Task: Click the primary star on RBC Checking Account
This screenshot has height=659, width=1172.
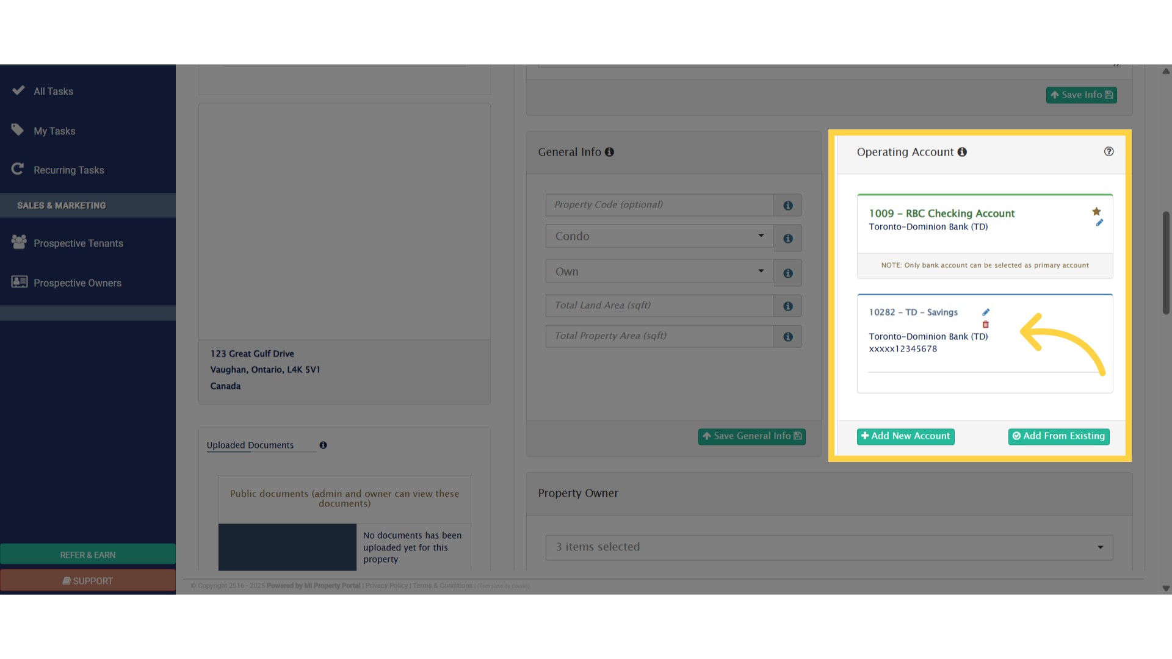Action: pyautogui.click(x=1096, y=212)
